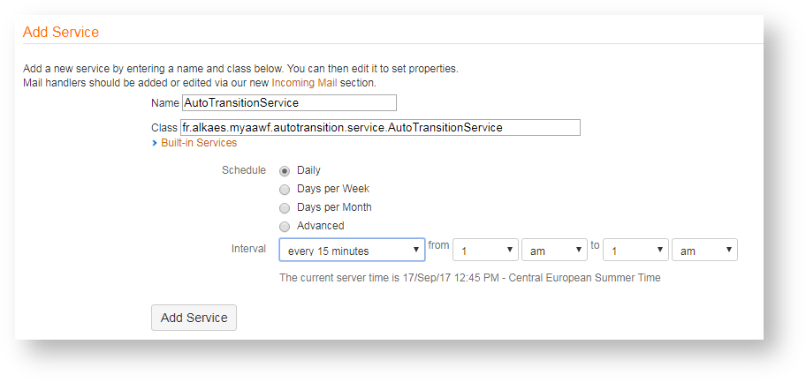
Task: Switch schedule to Advanced
Action: (285, 227)
